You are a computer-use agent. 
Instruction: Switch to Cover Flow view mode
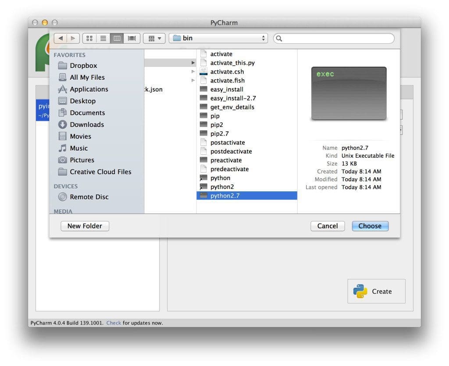[131, 38]
